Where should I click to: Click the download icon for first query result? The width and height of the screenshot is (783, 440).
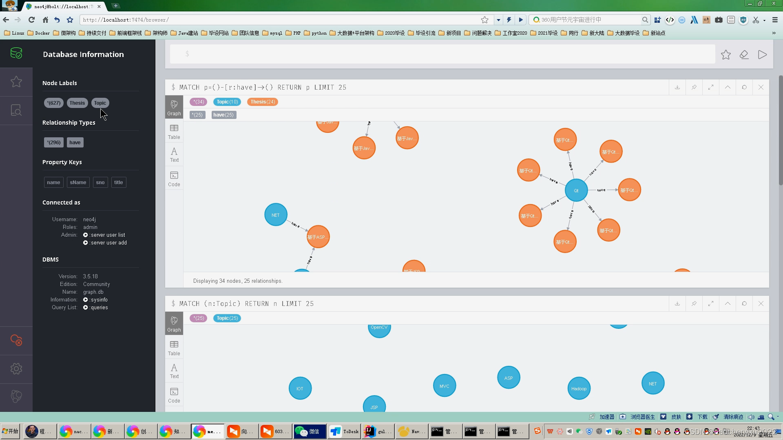(677, 87)
